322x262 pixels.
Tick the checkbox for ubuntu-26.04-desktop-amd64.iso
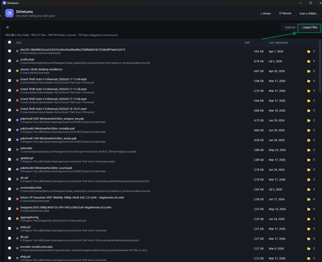pos(10,71)
